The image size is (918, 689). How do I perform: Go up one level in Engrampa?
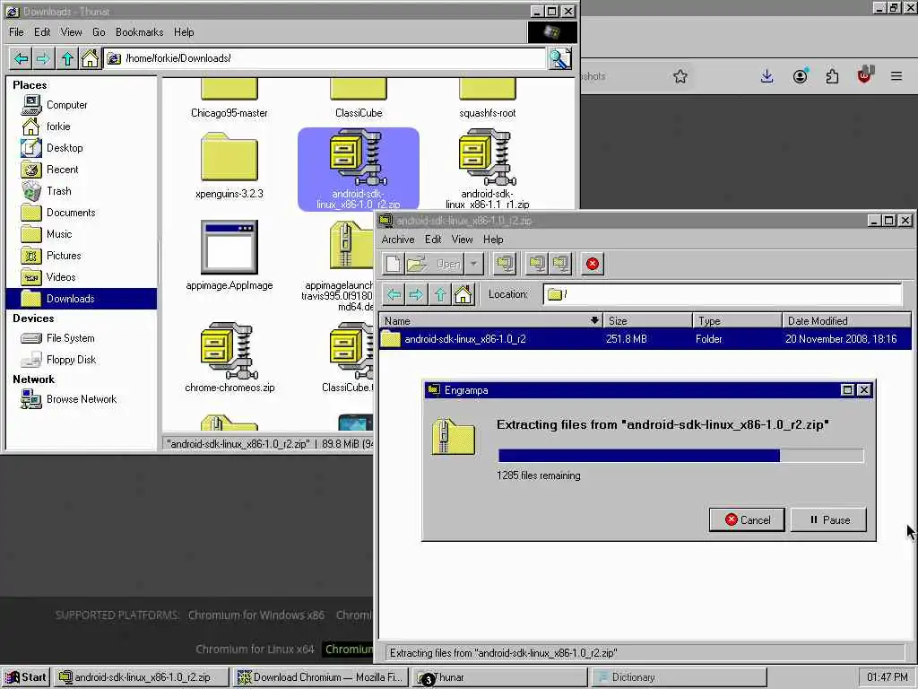pos(440,294)
